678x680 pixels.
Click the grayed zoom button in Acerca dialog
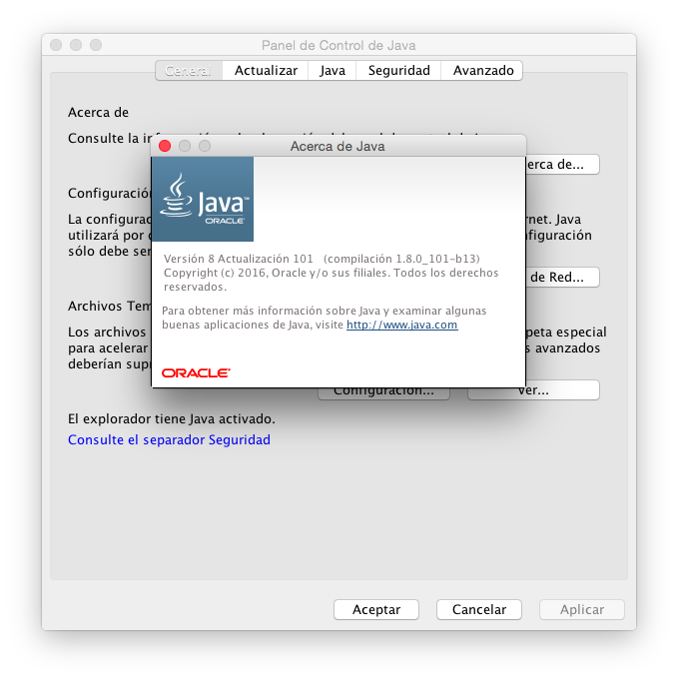(205, 146)
